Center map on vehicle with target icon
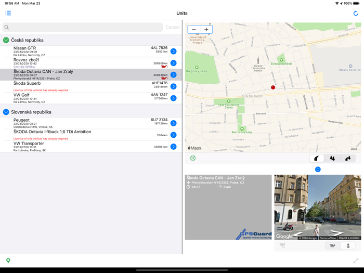The height and width of the screenshot is (273, 364). pyautogui.click(x=193, y=158)
